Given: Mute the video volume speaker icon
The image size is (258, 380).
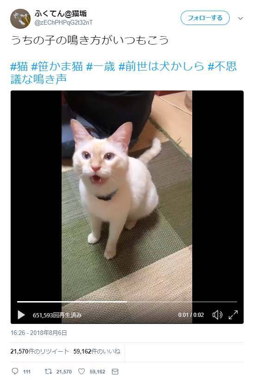Looking at the screenshot, I should [217, 315].
